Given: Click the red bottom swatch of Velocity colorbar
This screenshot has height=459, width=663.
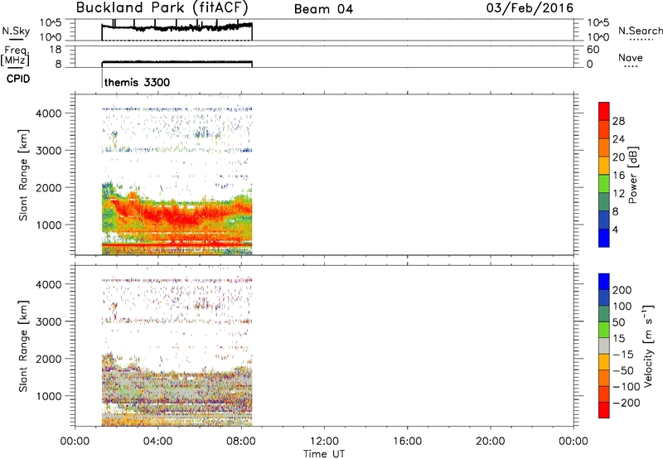Looking at the screenshot, I should pyautogui.click(x=604, y=410).
